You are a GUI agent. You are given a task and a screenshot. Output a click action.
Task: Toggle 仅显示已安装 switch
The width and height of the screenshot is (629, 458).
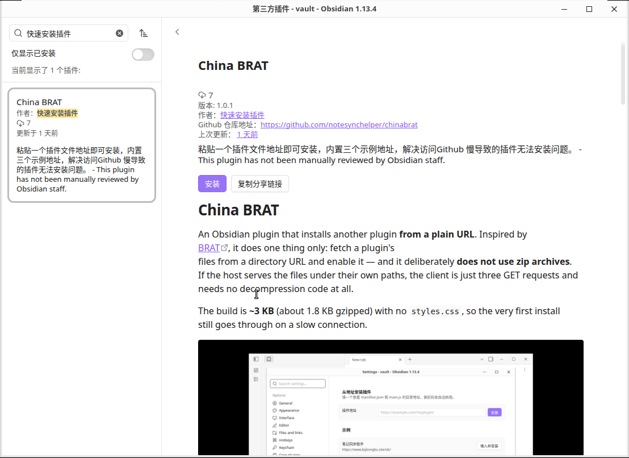point(143,54)
